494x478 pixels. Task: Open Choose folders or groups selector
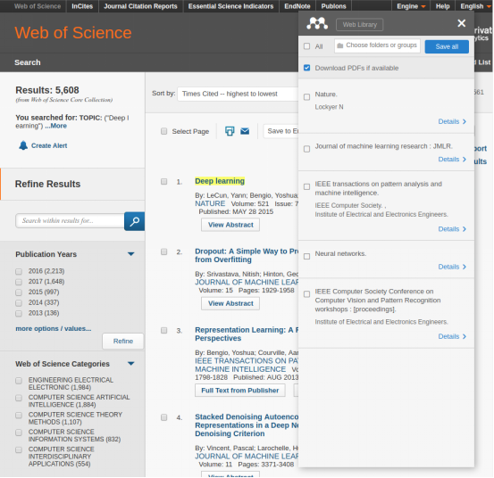pyautogui.click(x=377, y=45)
